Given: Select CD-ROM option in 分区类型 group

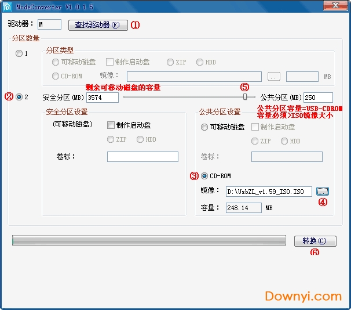Looking at the screenshot, I should click(x=55, y=76).
